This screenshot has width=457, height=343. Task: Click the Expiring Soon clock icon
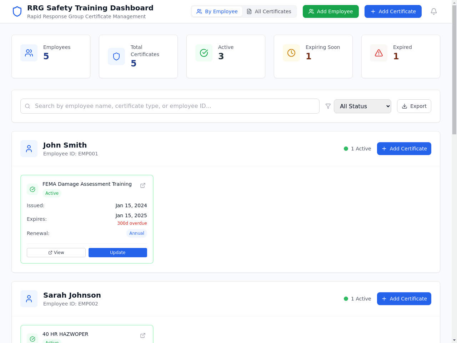click(291, 53)
